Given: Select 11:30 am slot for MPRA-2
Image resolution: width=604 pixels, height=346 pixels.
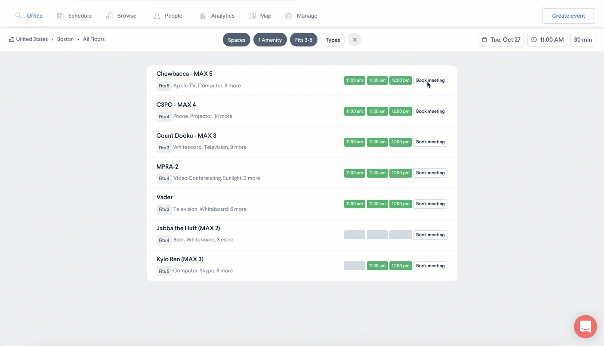Looking at the screenshot, I should tap(377, 173).
